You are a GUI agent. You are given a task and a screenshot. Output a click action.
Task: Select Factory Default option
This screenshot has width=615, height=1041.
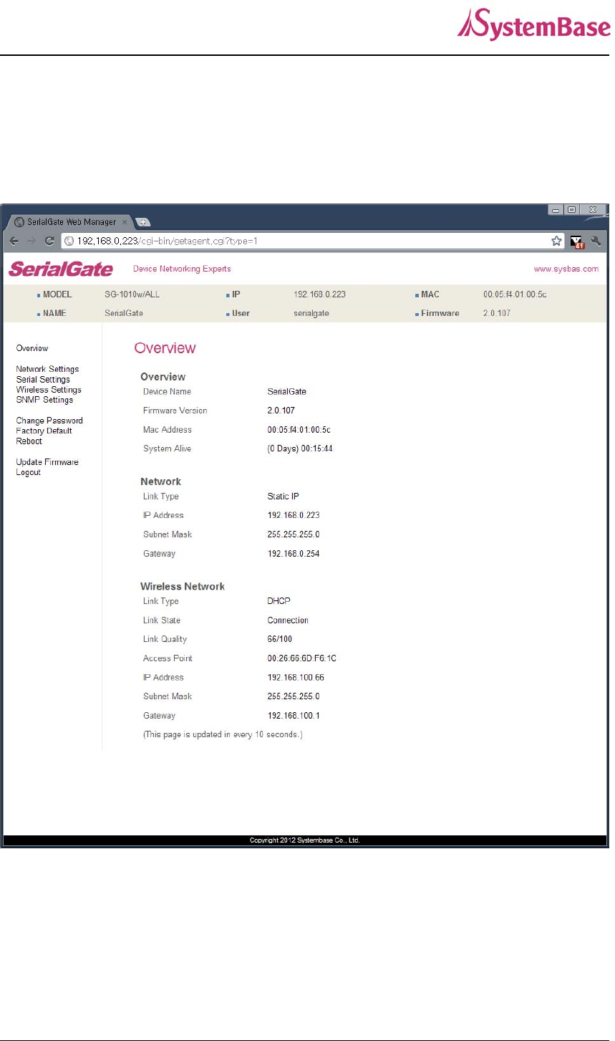[44, 431]
